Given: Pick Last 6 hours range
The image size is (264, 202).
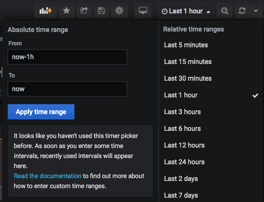Looking at the screenshot, I should click(x=182, y=128).
